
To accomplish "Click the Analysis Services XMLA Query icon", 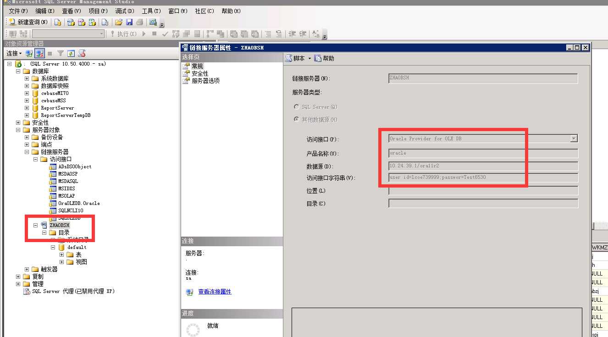I will pyautogui.click(x=92, y=22).
